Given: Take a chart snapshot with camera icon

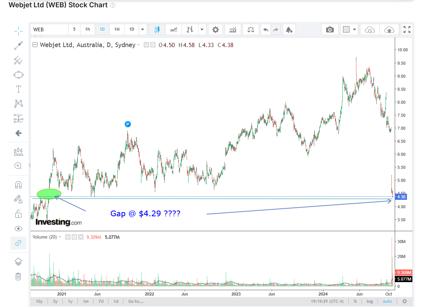Looking at the screenshot, I should coord(330,29).
